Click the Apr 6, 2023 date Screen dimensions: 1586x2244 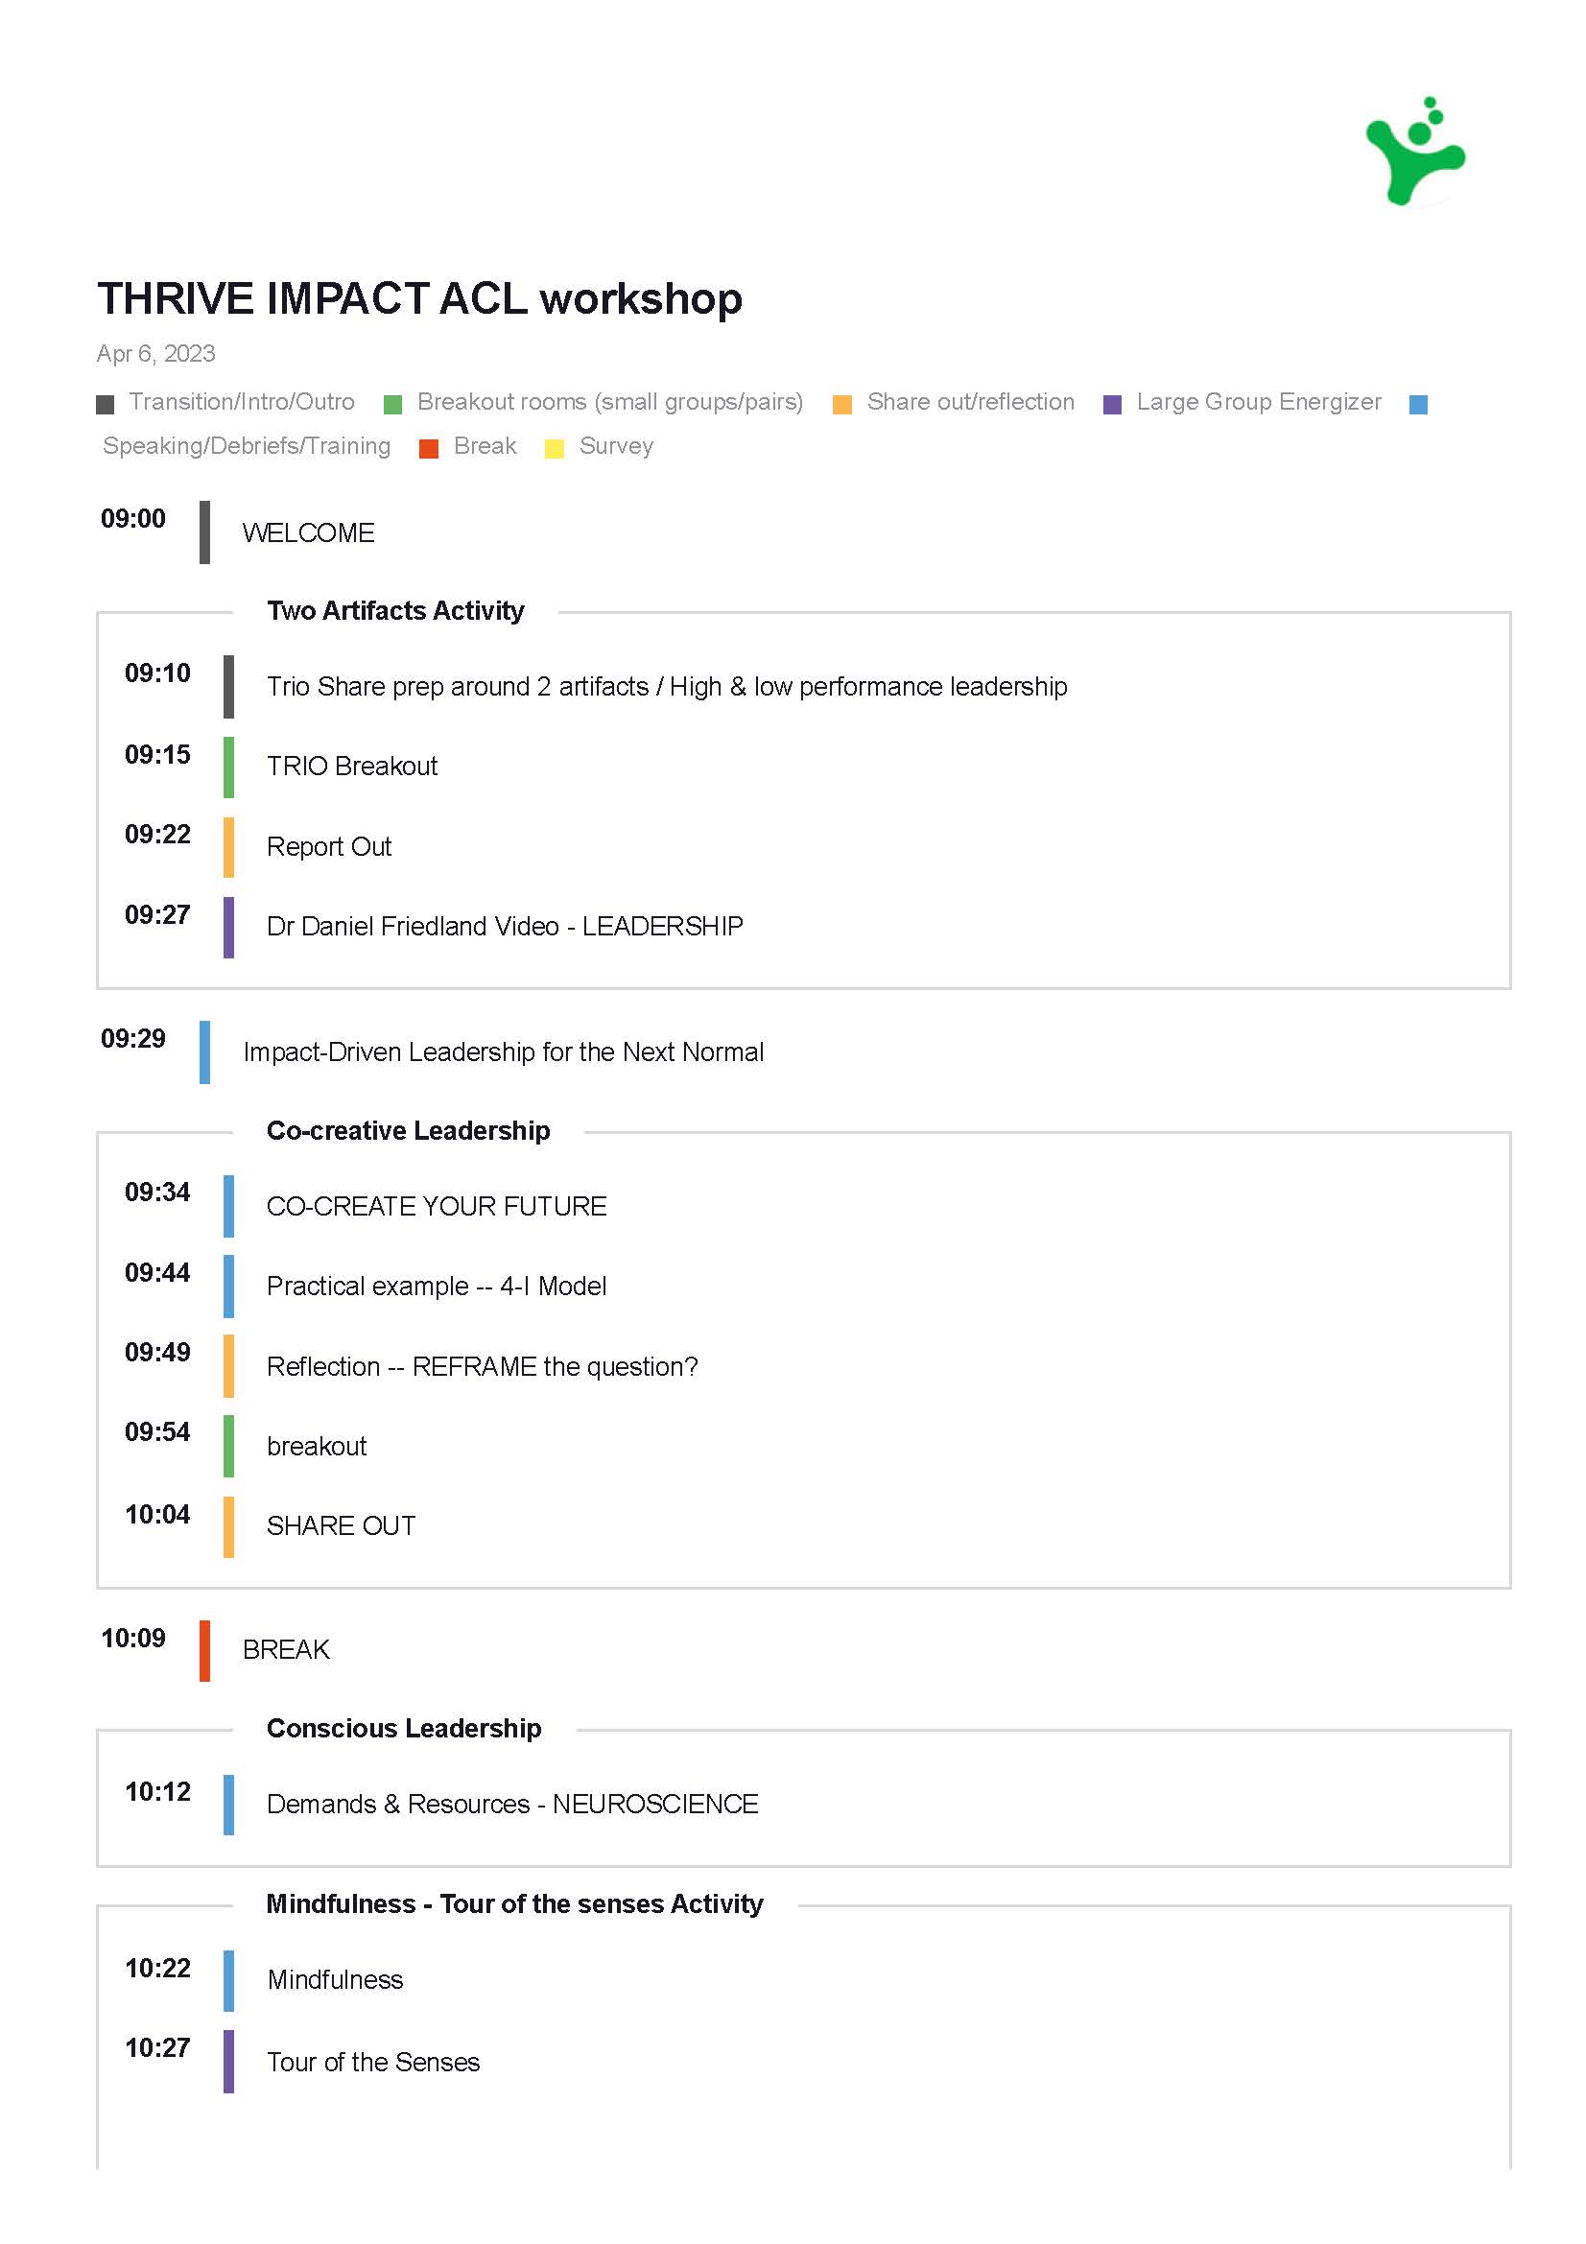155,354
